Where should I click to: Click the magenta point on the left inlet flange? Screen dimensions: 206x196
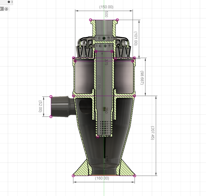click(51, 96)
